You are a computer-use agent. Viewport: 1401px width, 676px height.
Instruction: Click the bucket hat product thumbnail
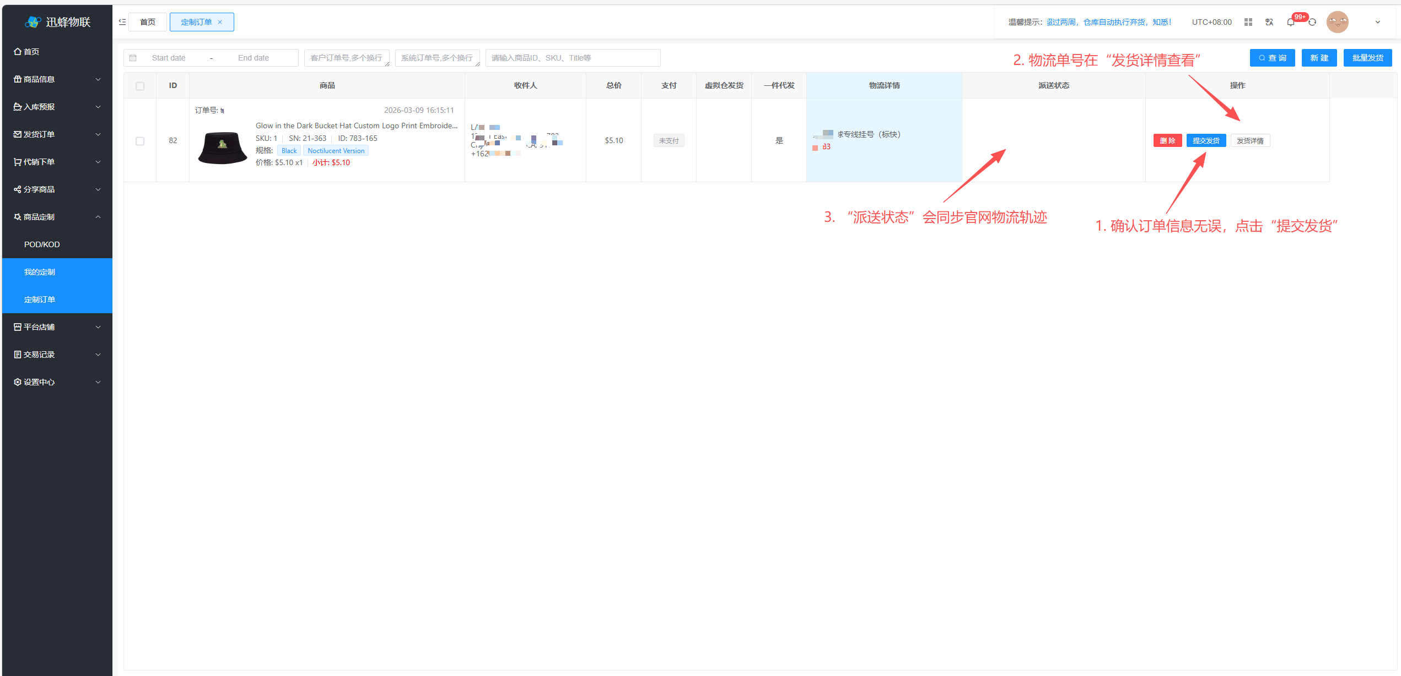223,148
